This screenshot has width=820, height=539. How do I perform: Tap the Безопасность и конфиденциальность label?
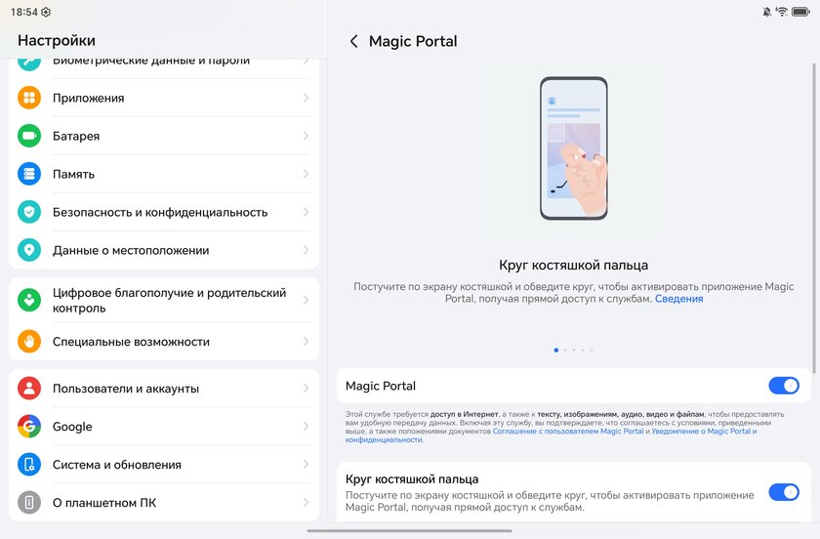(160, 213)
